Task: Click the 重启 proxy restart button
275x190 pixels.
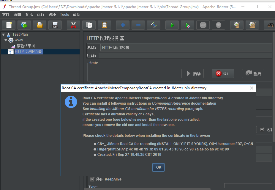Action: pos(253,73)
